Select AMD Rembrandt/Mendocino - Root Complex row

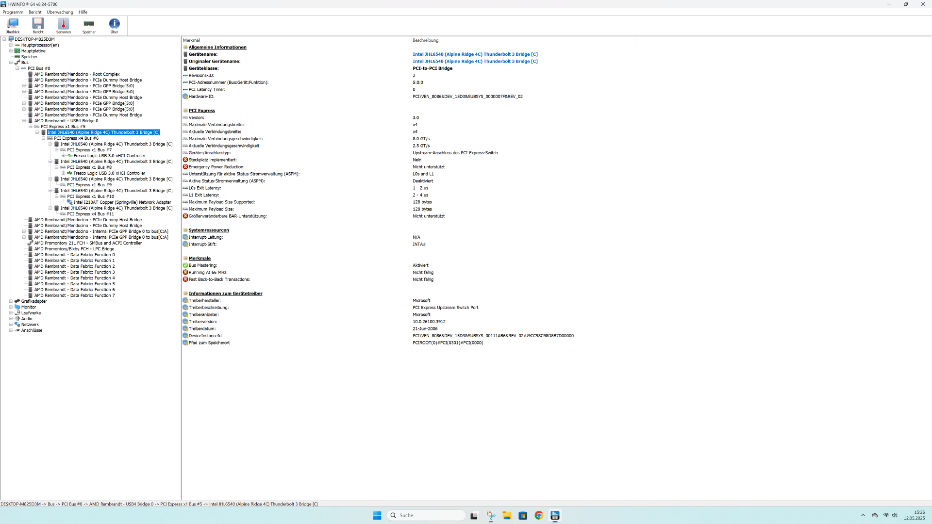pyautogui.click(x=77, y=74)
